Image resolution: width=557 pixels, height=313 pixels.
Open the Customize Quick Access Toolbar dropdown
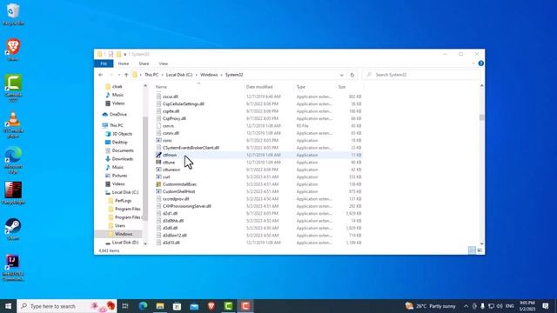(124, 54)
